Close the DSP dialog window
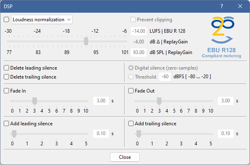 coord(240,6)
